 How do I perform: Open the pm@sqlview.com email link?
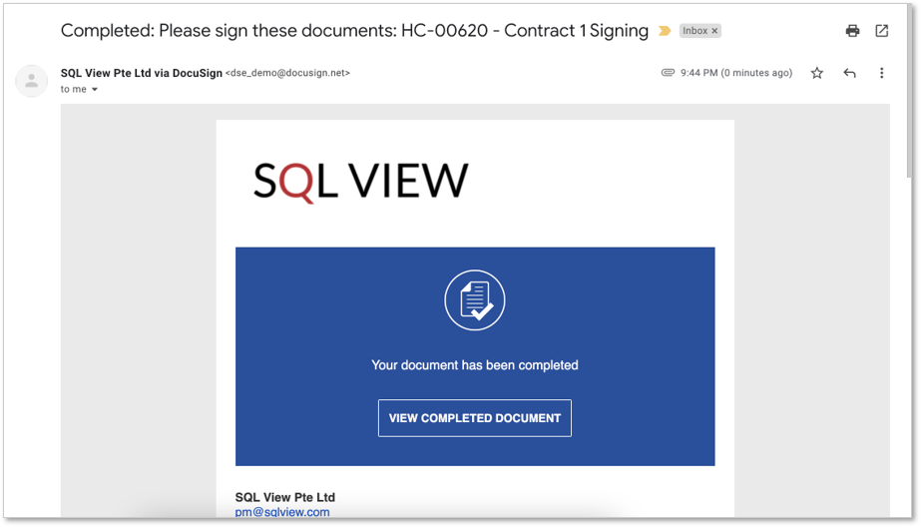[282, 512]
